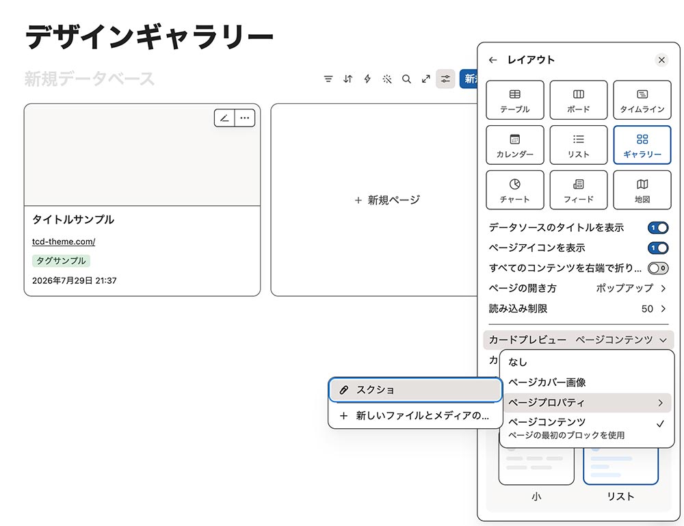The width and height of the screenshot is (684, 526).
Task: Click the expand to full page icon
Action: [426, 79]
